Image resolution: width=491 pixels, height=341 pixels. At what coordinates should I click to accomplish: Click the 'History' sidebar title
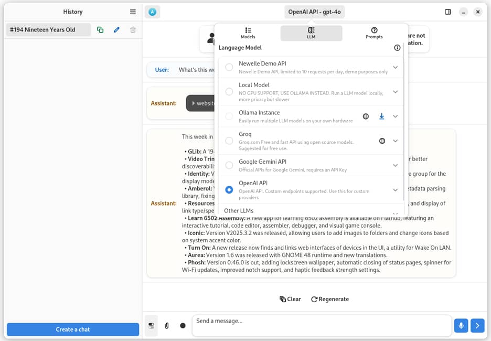[72, 12]
